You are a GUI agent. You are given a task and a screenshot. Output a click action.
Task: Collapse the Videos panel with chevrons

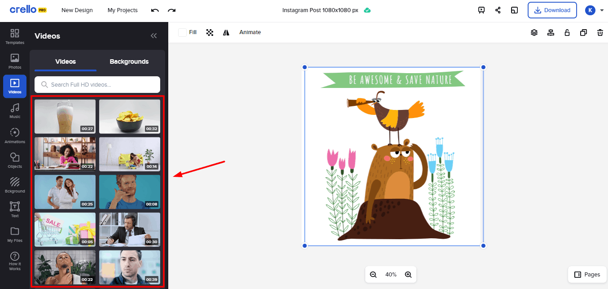tap(153, 36)
